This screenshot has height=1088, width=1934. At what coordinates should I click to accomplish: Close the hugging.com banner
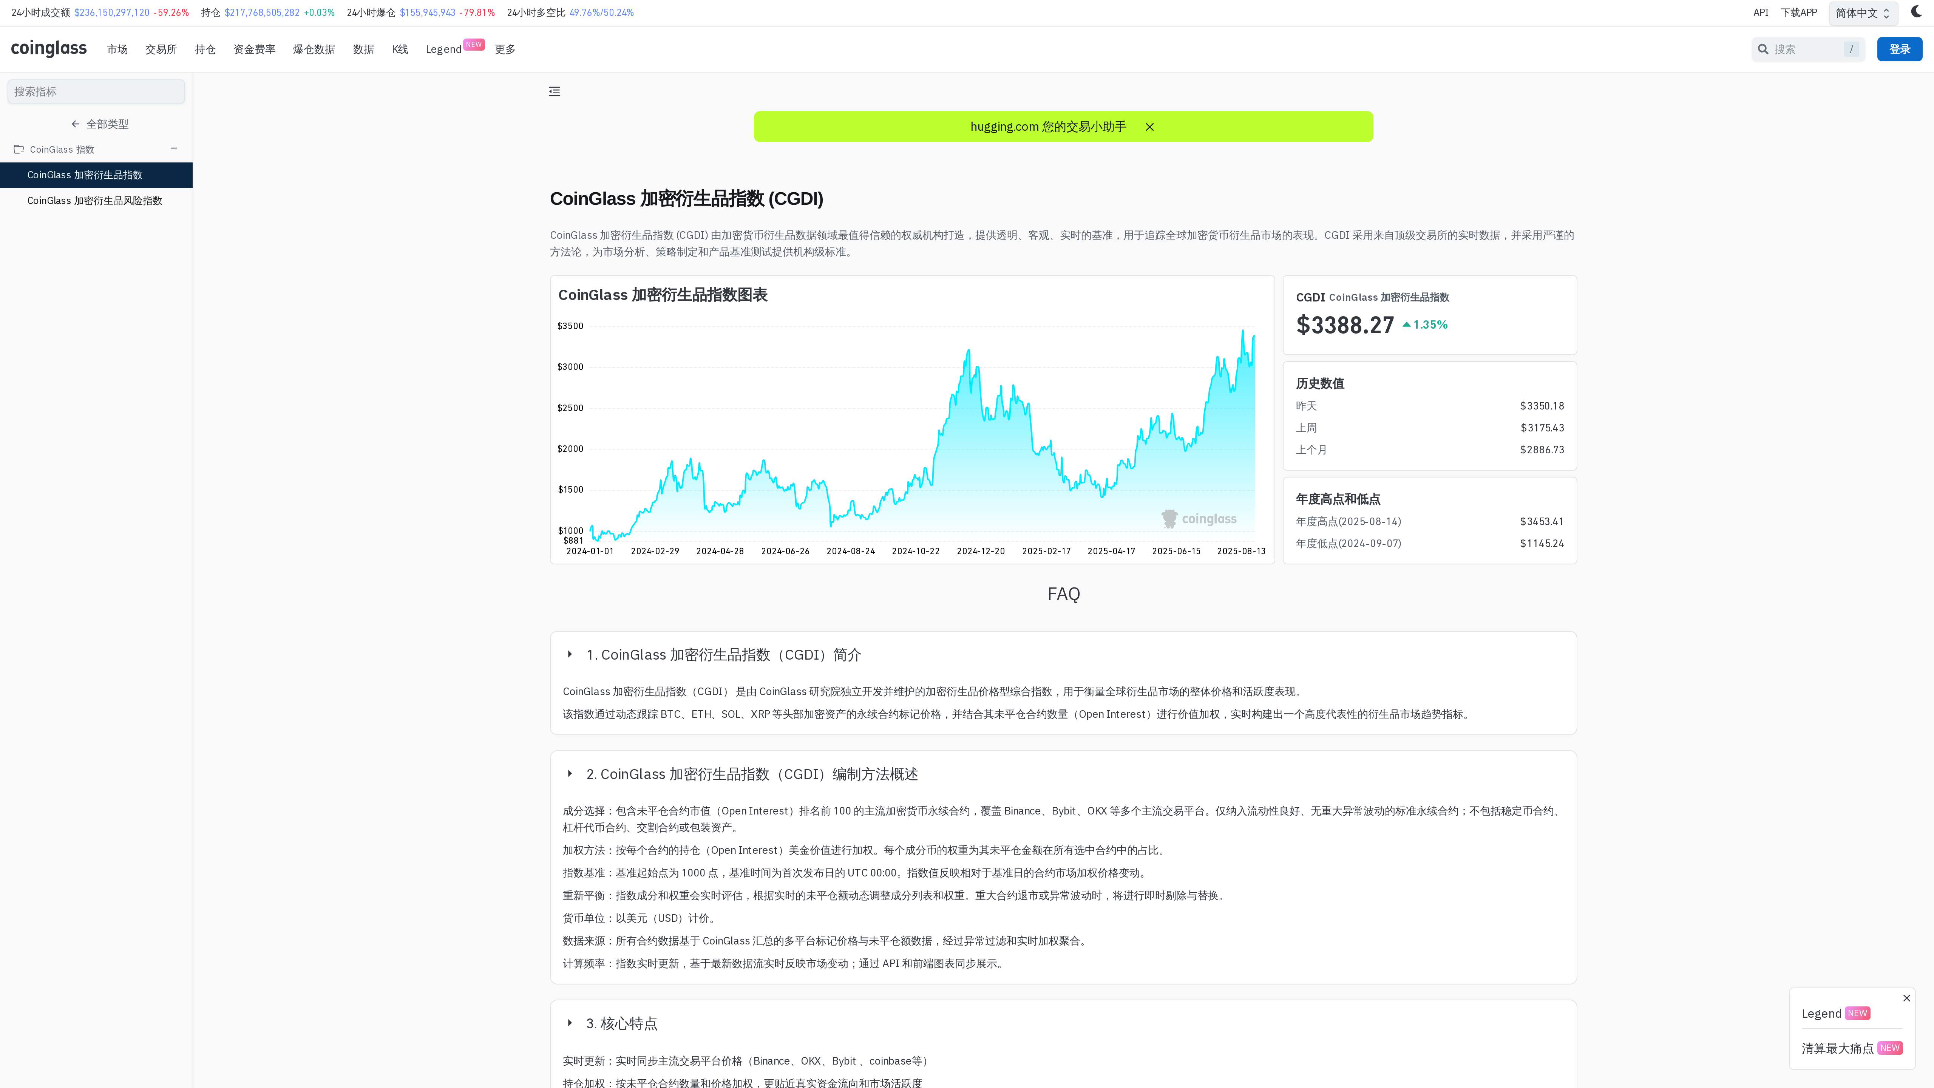coord(1149,127)
